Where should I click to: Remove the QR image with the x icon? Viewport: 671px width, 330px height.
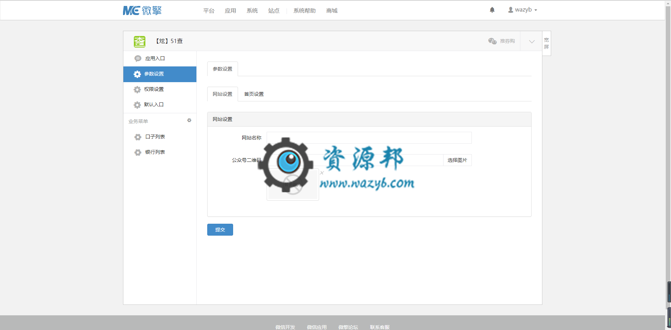pos(322,173)
